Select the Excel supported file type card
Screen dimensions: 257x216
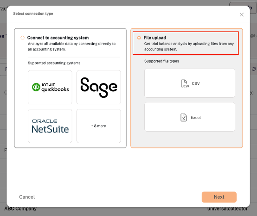(x=190, y=117)
